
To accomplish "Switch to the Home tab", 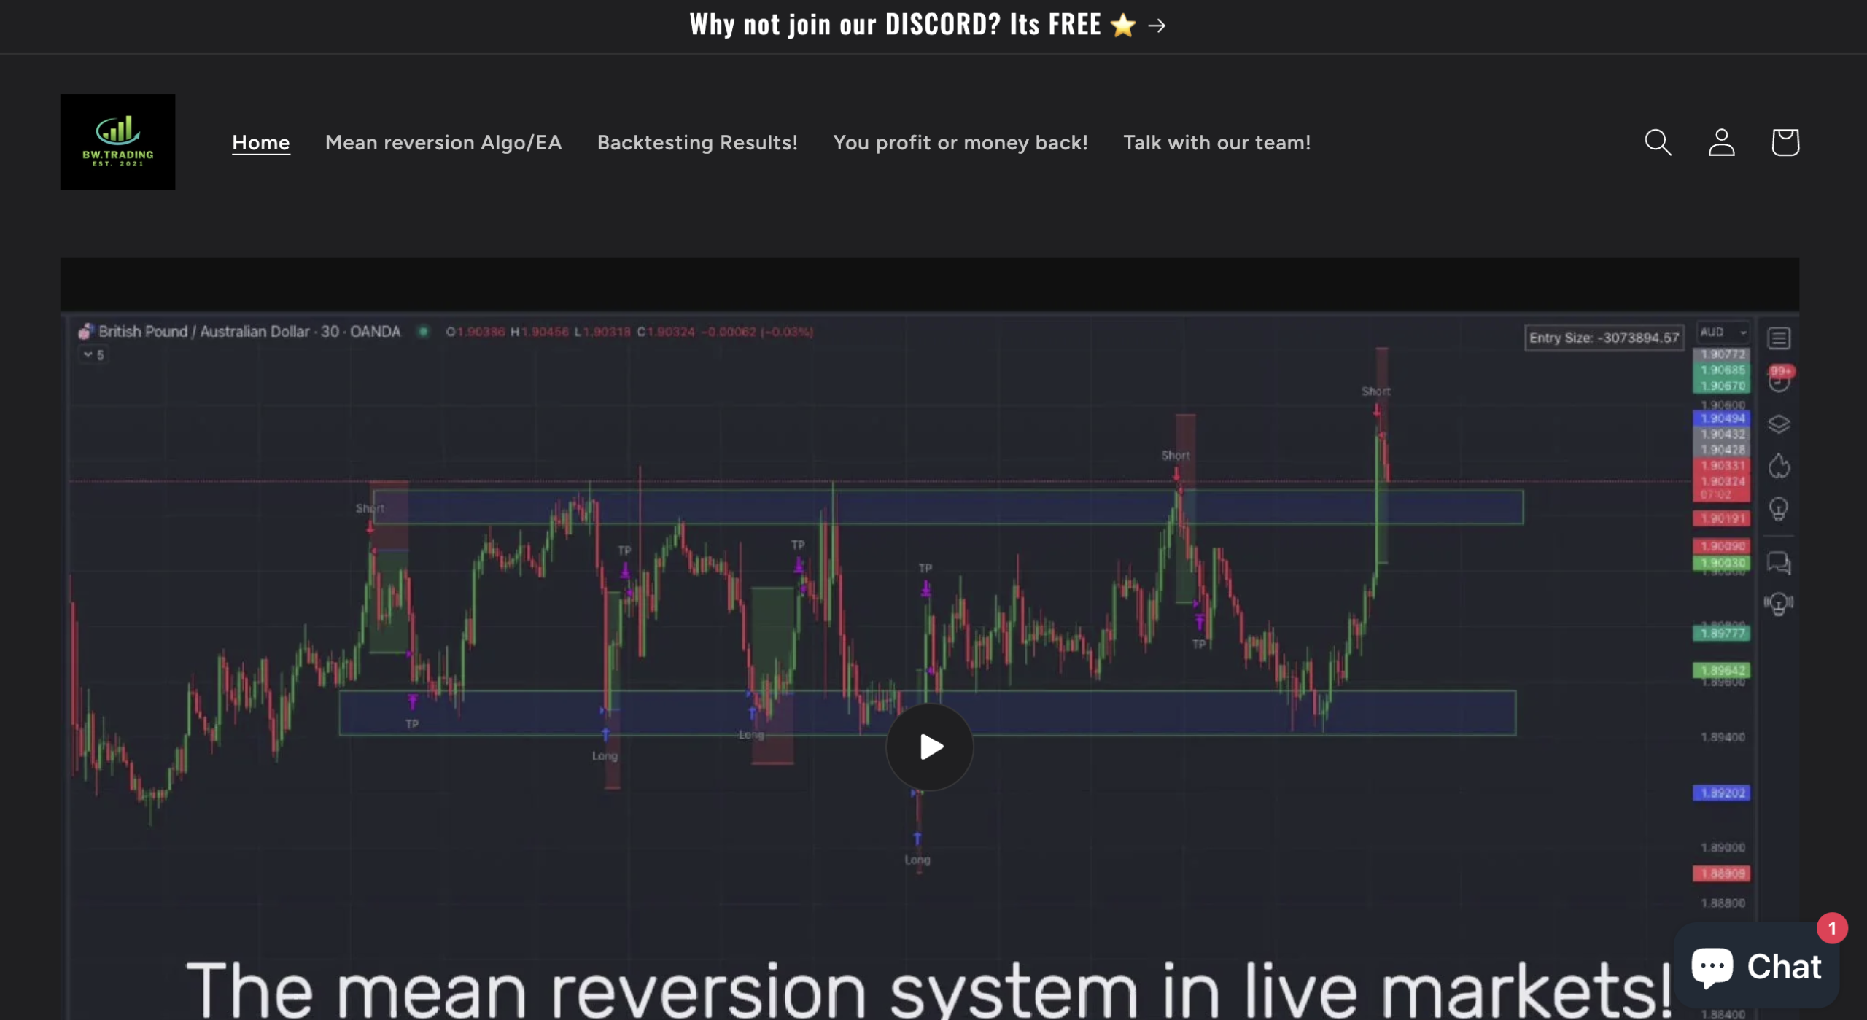I will pos(260,142).
